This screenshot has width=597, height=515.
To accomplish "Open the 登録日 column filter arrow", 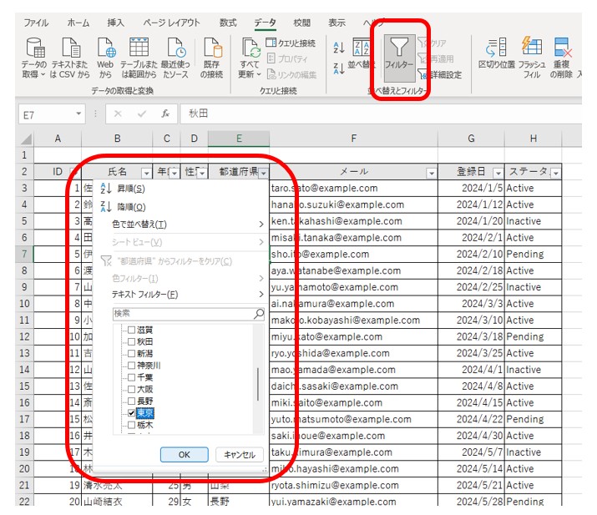I will (x=498, y=173).
